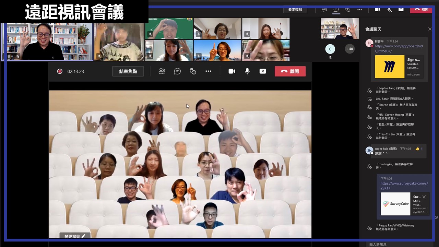Mute microphone in the center toolbar

pyautogui.click(x=247, y=71)
